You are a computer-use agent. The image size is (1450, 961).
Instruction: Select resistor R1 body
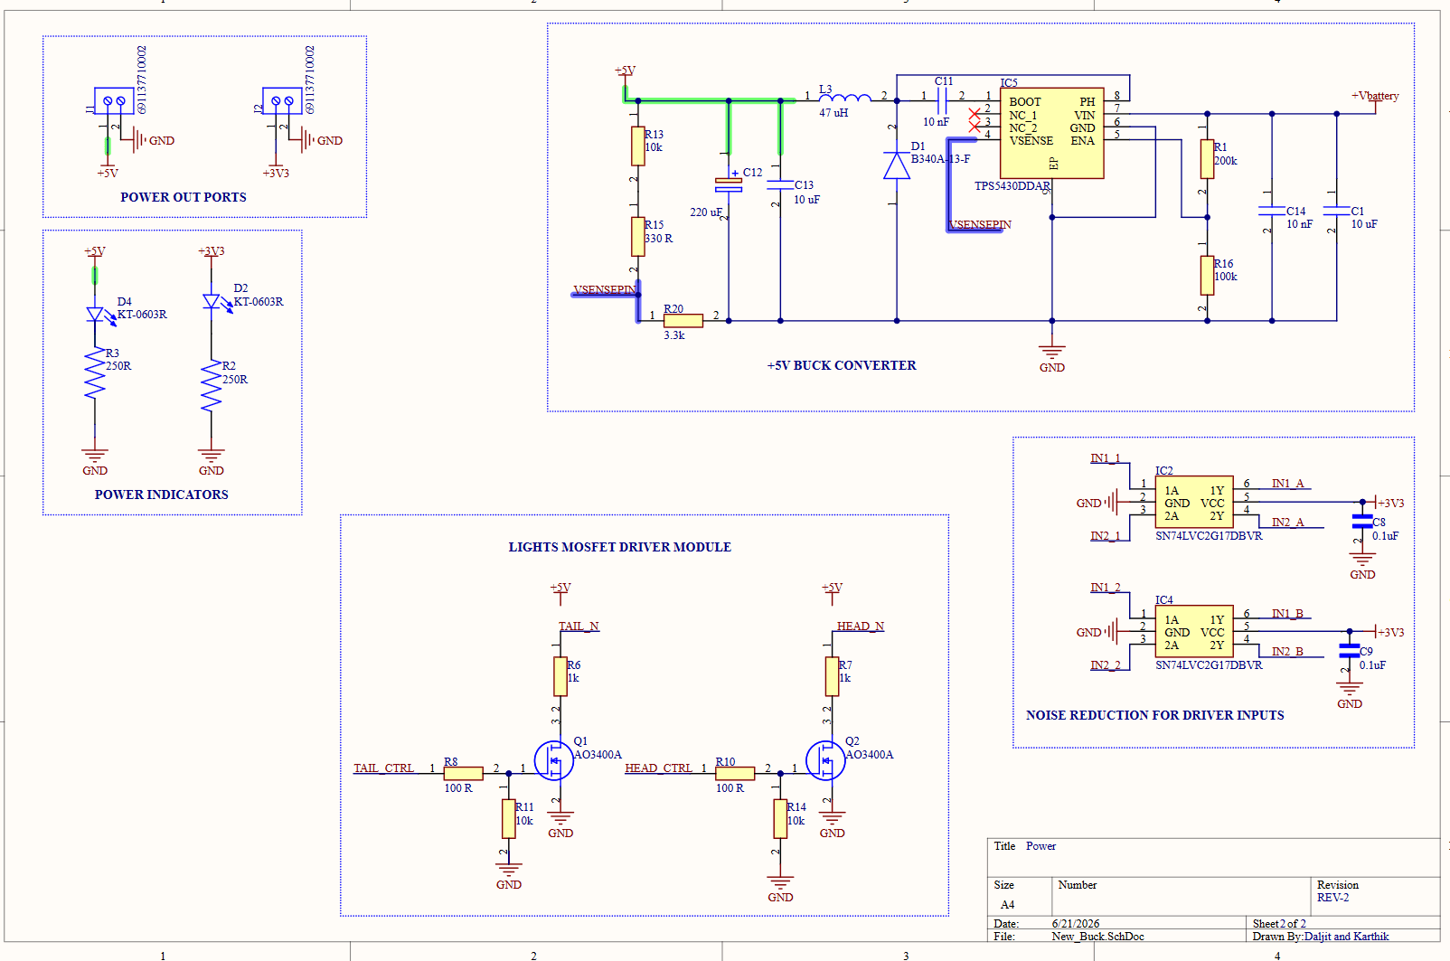pyautogui.click(x=1207, y=159)
